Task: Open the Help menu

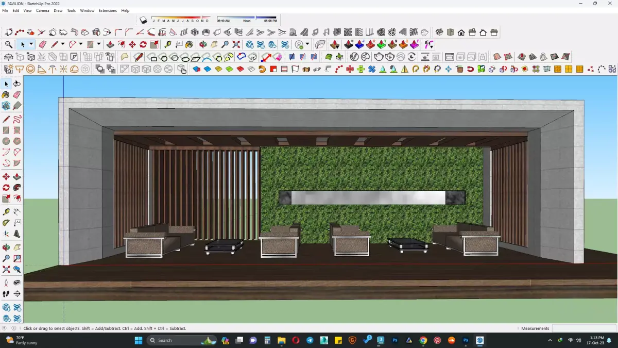Action: tap(125, 10)
